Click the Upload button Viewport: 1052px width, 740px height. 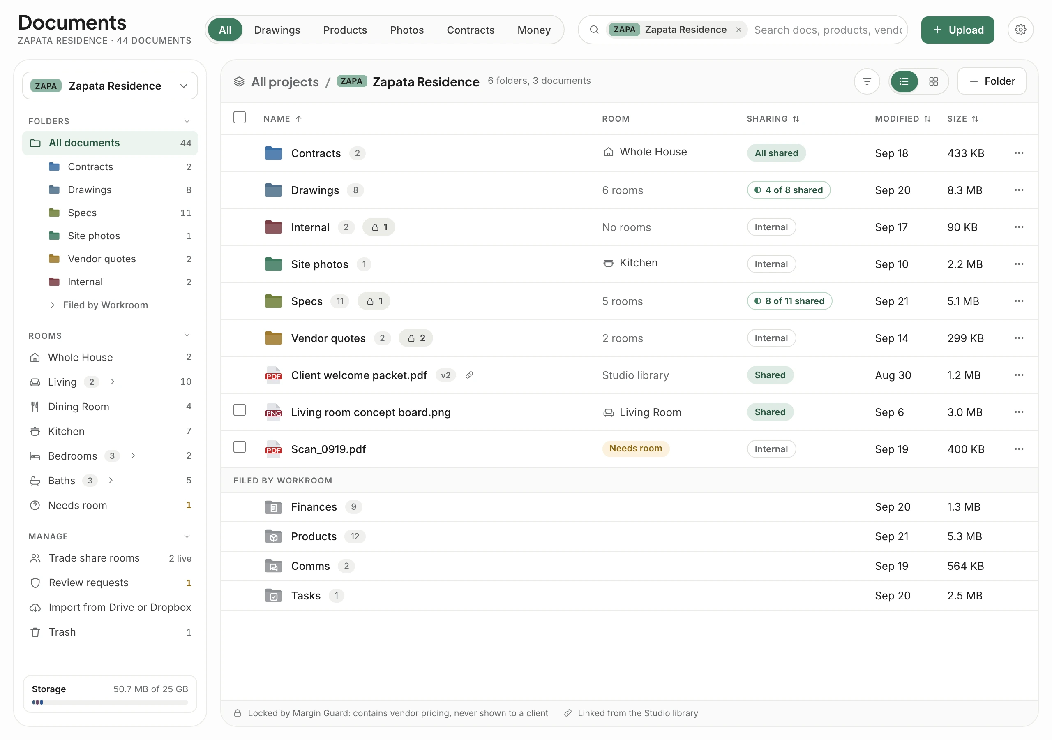(x=957, y=30)
